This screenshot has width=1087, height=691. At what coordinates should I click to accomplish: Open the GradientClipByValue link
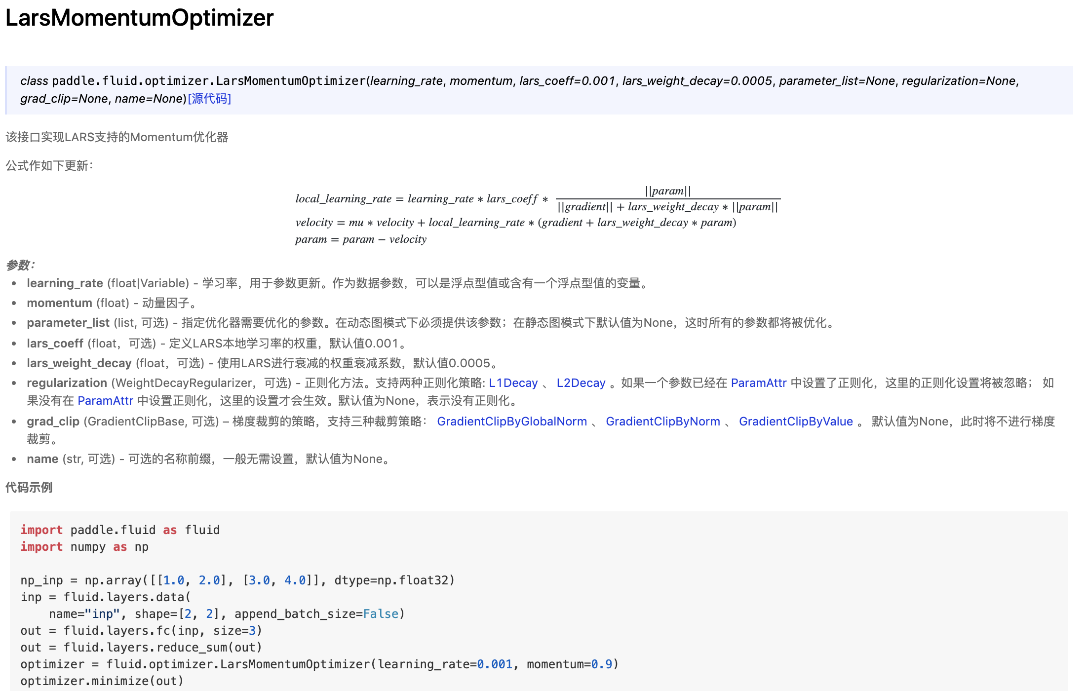[x=795, y=422]
